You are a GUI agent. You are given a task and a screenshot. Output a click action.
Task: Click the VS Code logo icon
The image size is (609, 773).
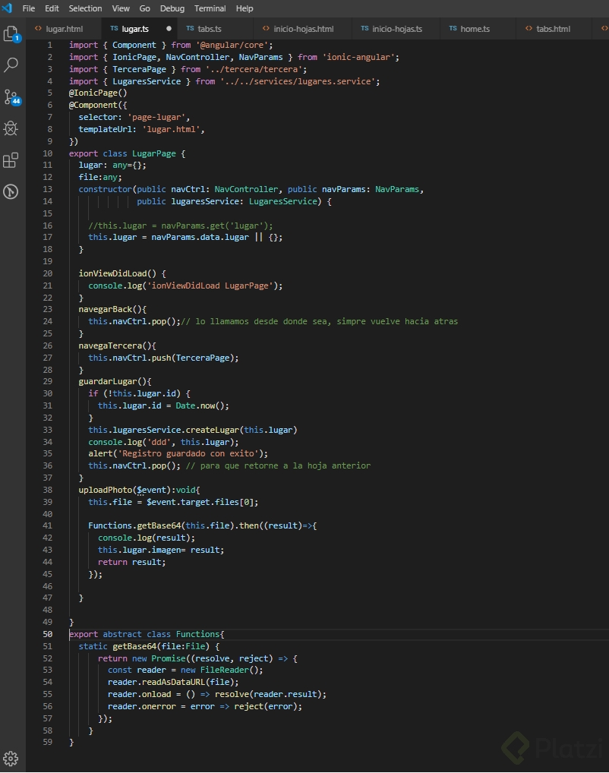tap(7, 8)
